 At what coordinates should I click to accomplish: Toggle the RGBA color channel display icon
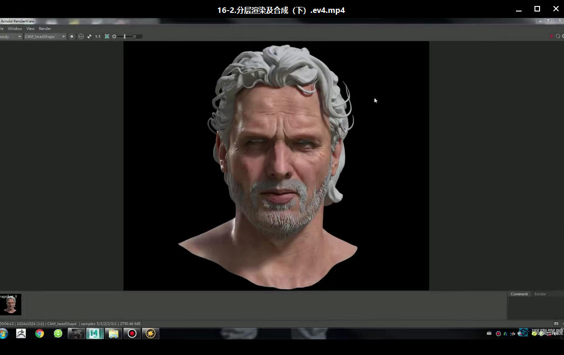point(72,36)
